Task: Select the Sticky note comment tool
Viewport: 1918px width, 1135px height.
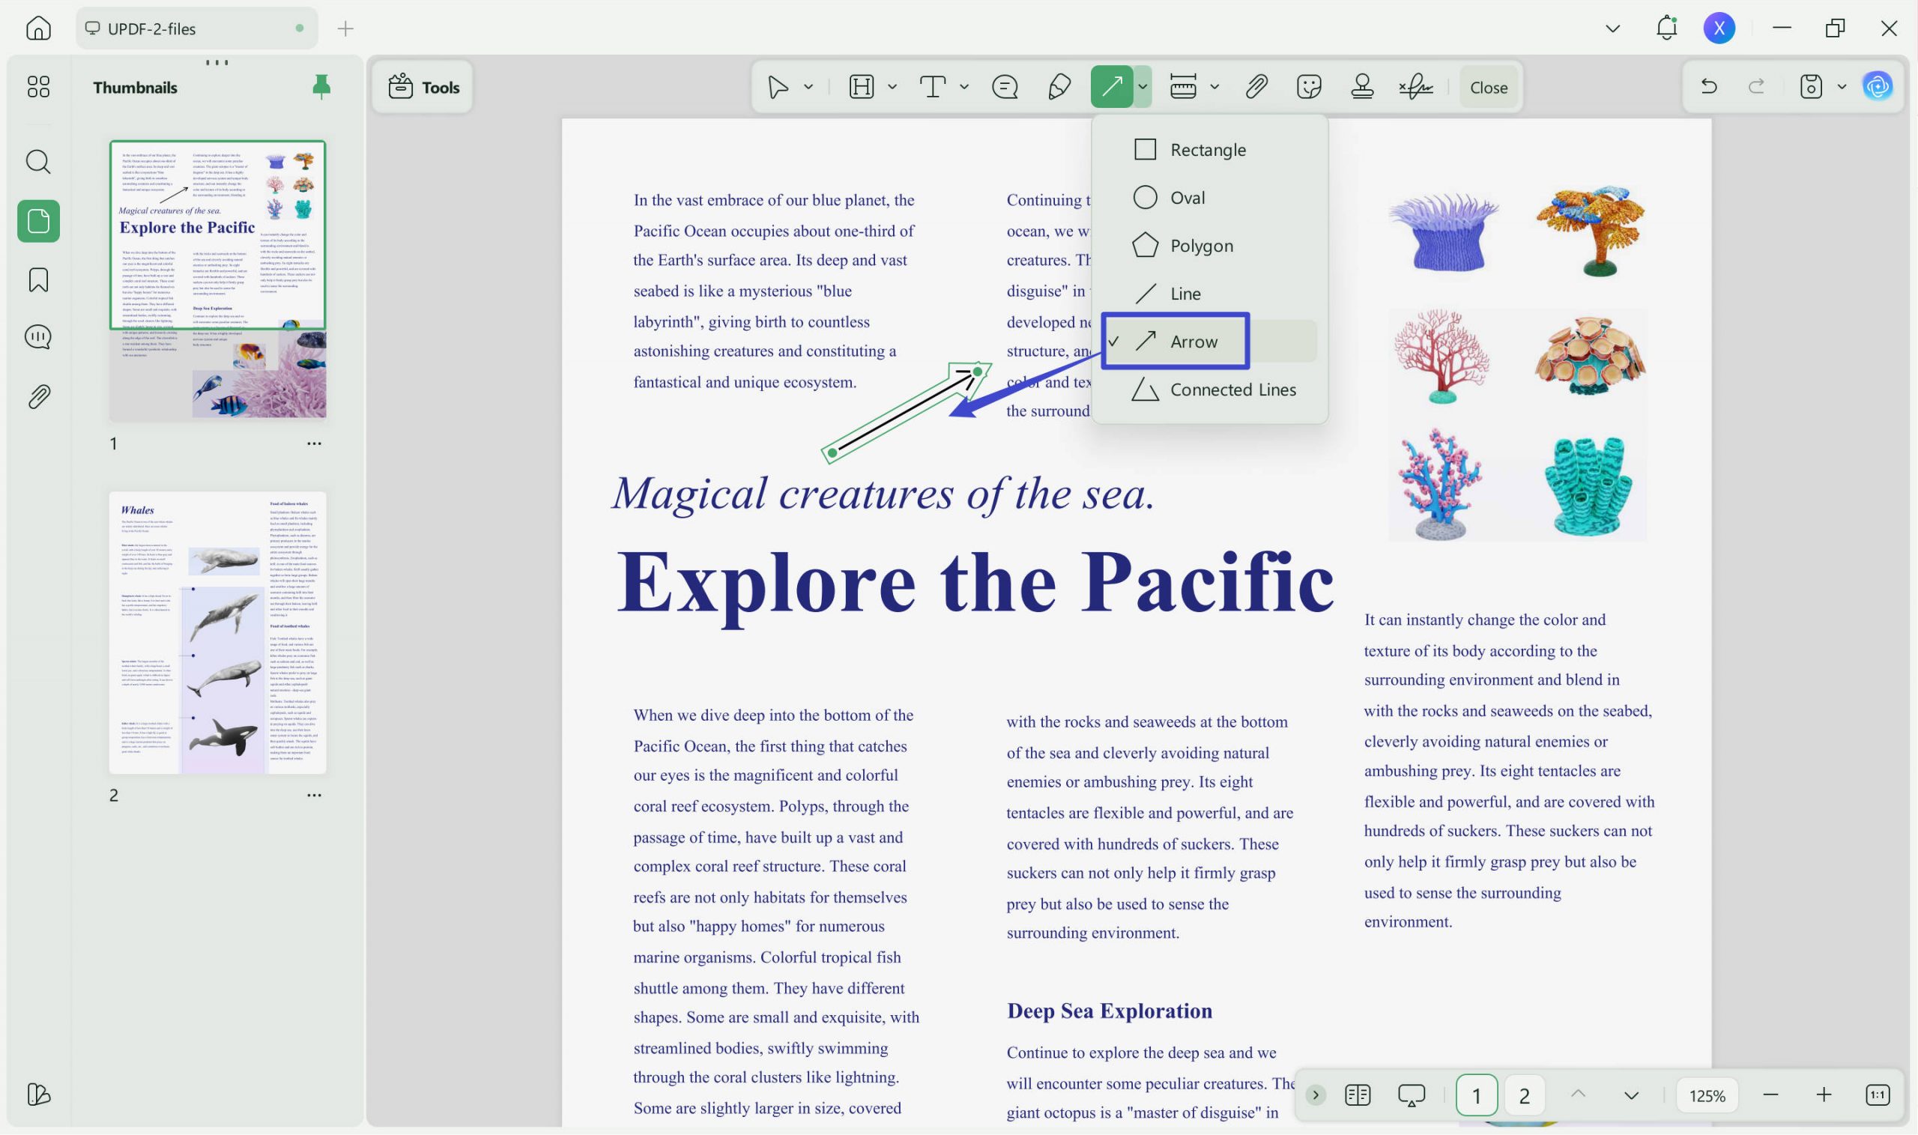Action: pyautogui.click(x=1005, y=87)
